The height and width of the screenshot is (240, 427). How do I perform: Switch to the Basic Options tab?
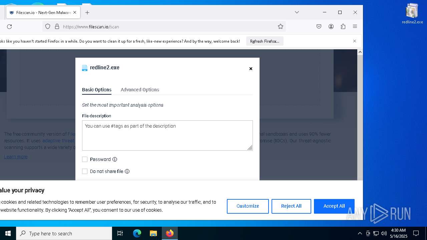[97, 90]
